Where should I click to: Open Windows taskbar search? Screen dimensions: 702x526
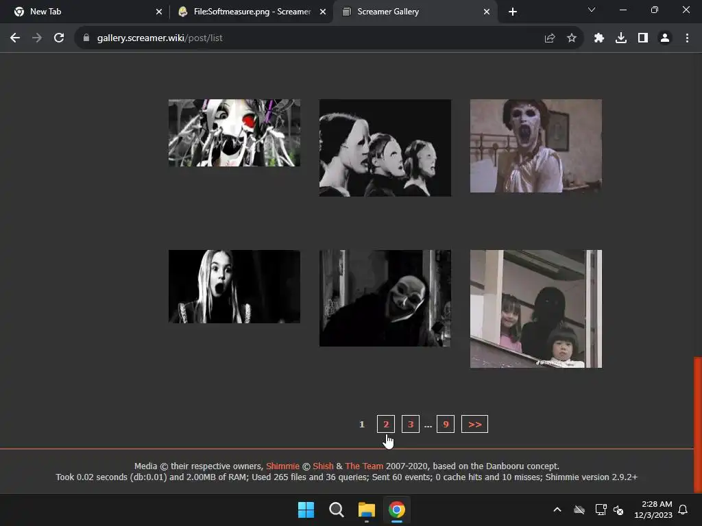click(336, 510)
